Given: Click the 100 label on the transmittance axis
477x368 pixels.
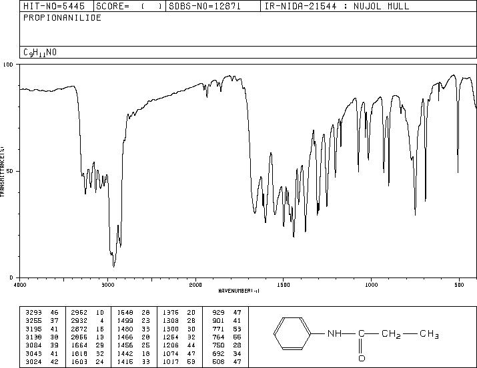Looking at the screenshot, I should click(8, 65).
